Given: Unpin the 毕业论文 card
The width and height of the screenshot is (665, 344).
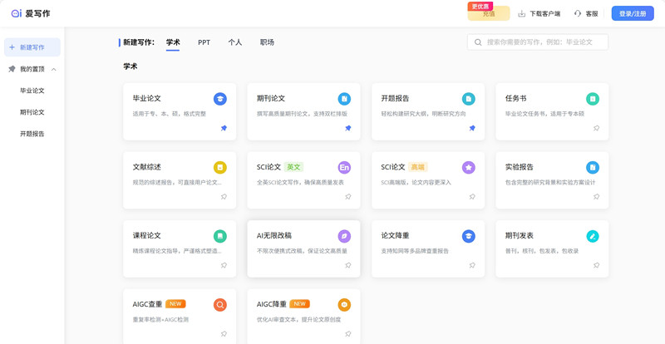Looking at the screenshot, I should coord(224,128).
